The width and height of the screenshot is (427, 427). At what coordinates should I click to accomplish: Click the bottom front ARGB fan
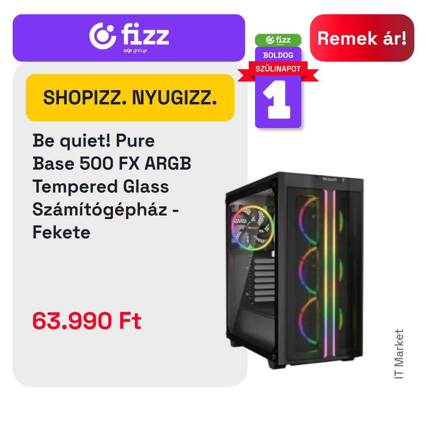(x=309, y=321)
